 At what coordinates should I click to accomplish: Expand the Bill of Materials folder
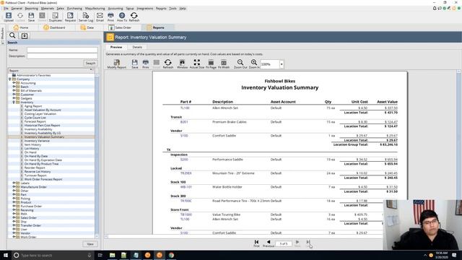click(14, 90)
